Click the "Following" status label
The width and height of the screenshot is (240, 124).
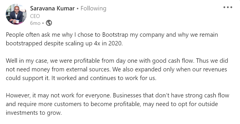click(93, 9)
